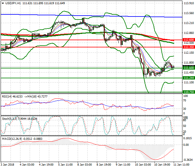
Task: Select the 113.560 price axis label
Action: coord(189,13)
